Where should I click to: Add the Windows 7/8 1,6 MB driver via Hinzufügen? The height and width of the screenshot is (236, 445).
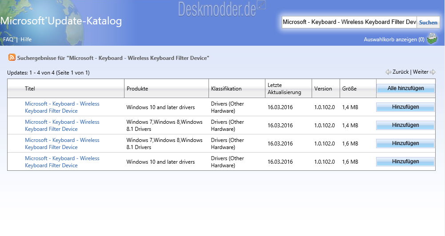405,143
